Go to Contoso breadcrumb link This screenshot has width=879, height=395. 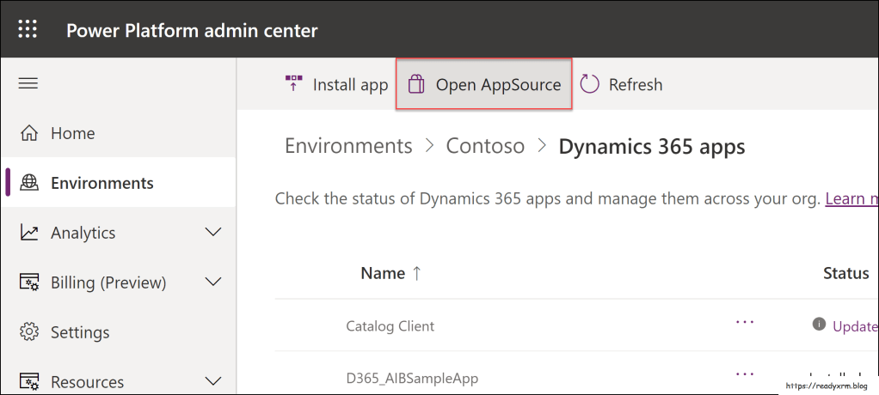[485, 146]
